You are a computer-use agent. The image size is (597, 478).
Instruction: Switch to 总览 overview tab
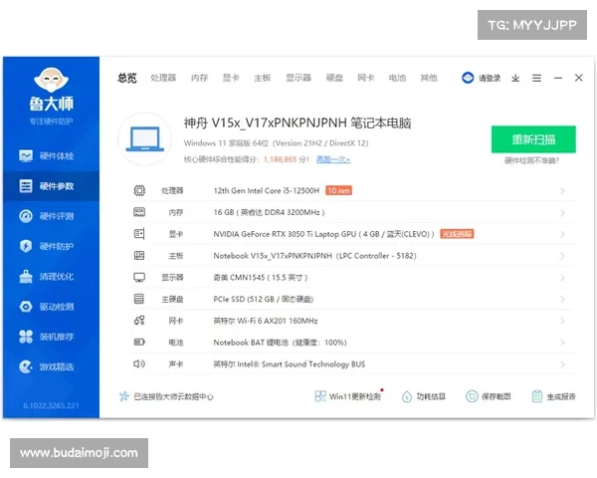127,78
